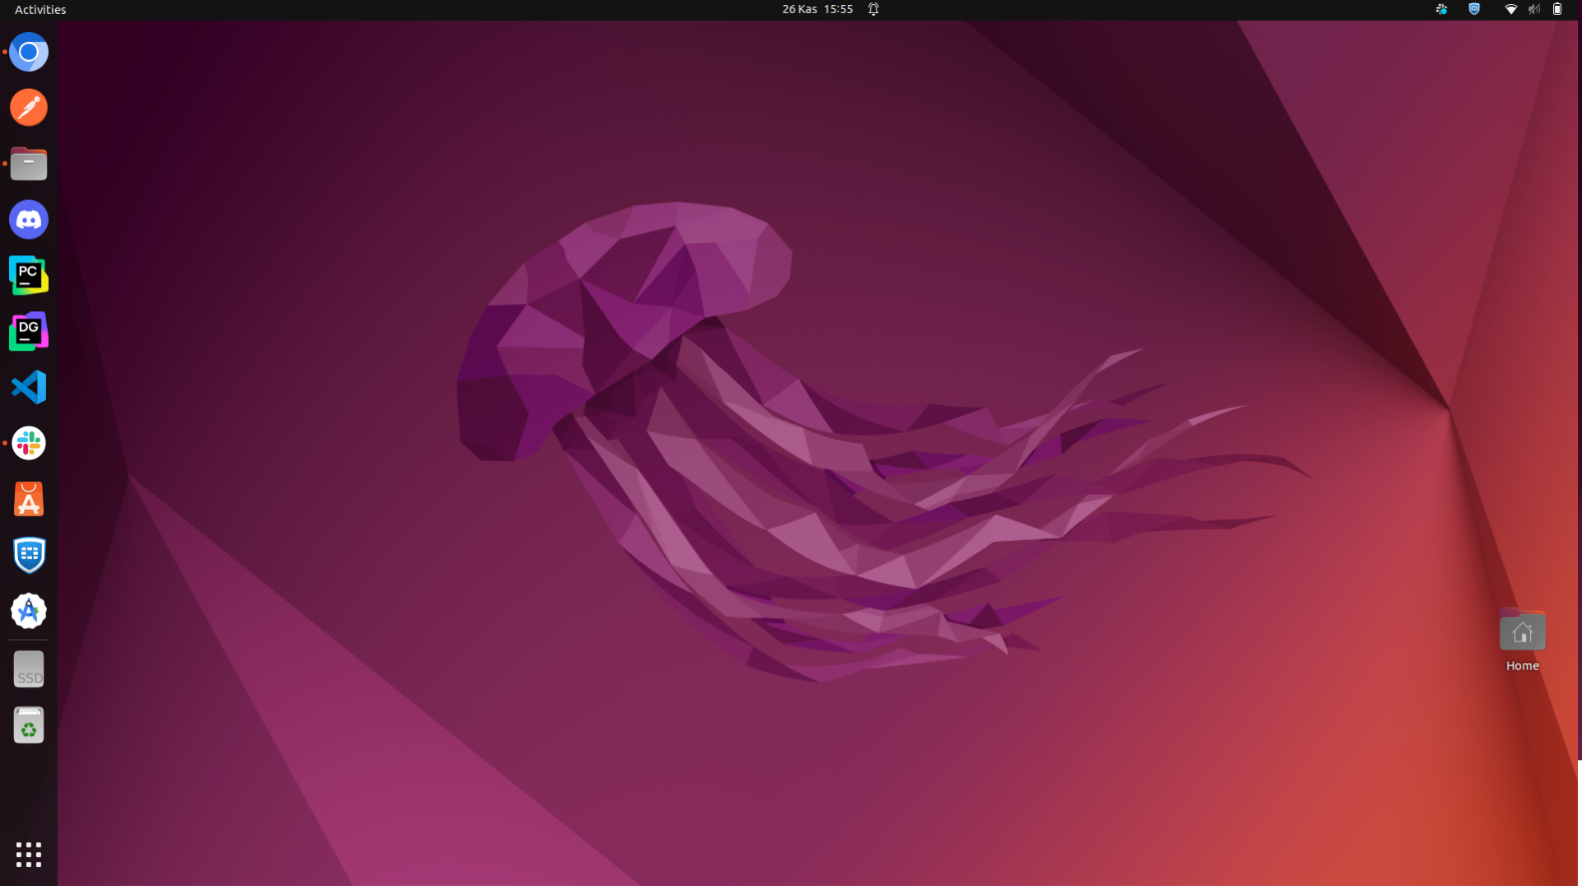Open the Trash from the dock

point(29,725)
